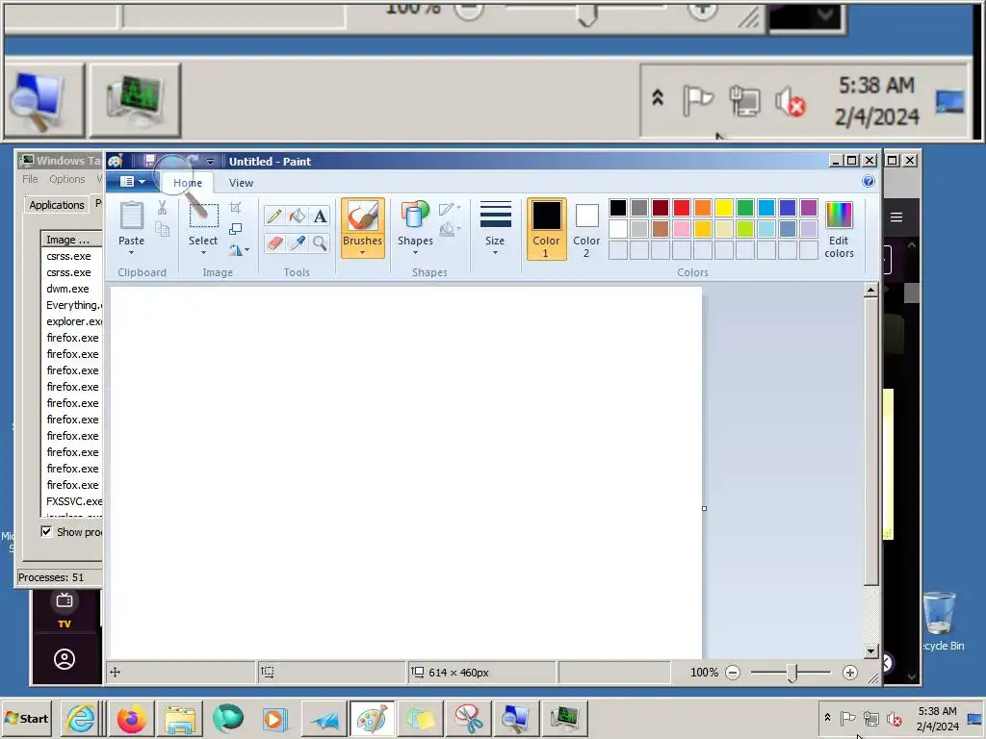The height and width of the screenshot is (739, 986).
Task: Select the FXSSVC.exe process row
Action: tap(71, 501)
